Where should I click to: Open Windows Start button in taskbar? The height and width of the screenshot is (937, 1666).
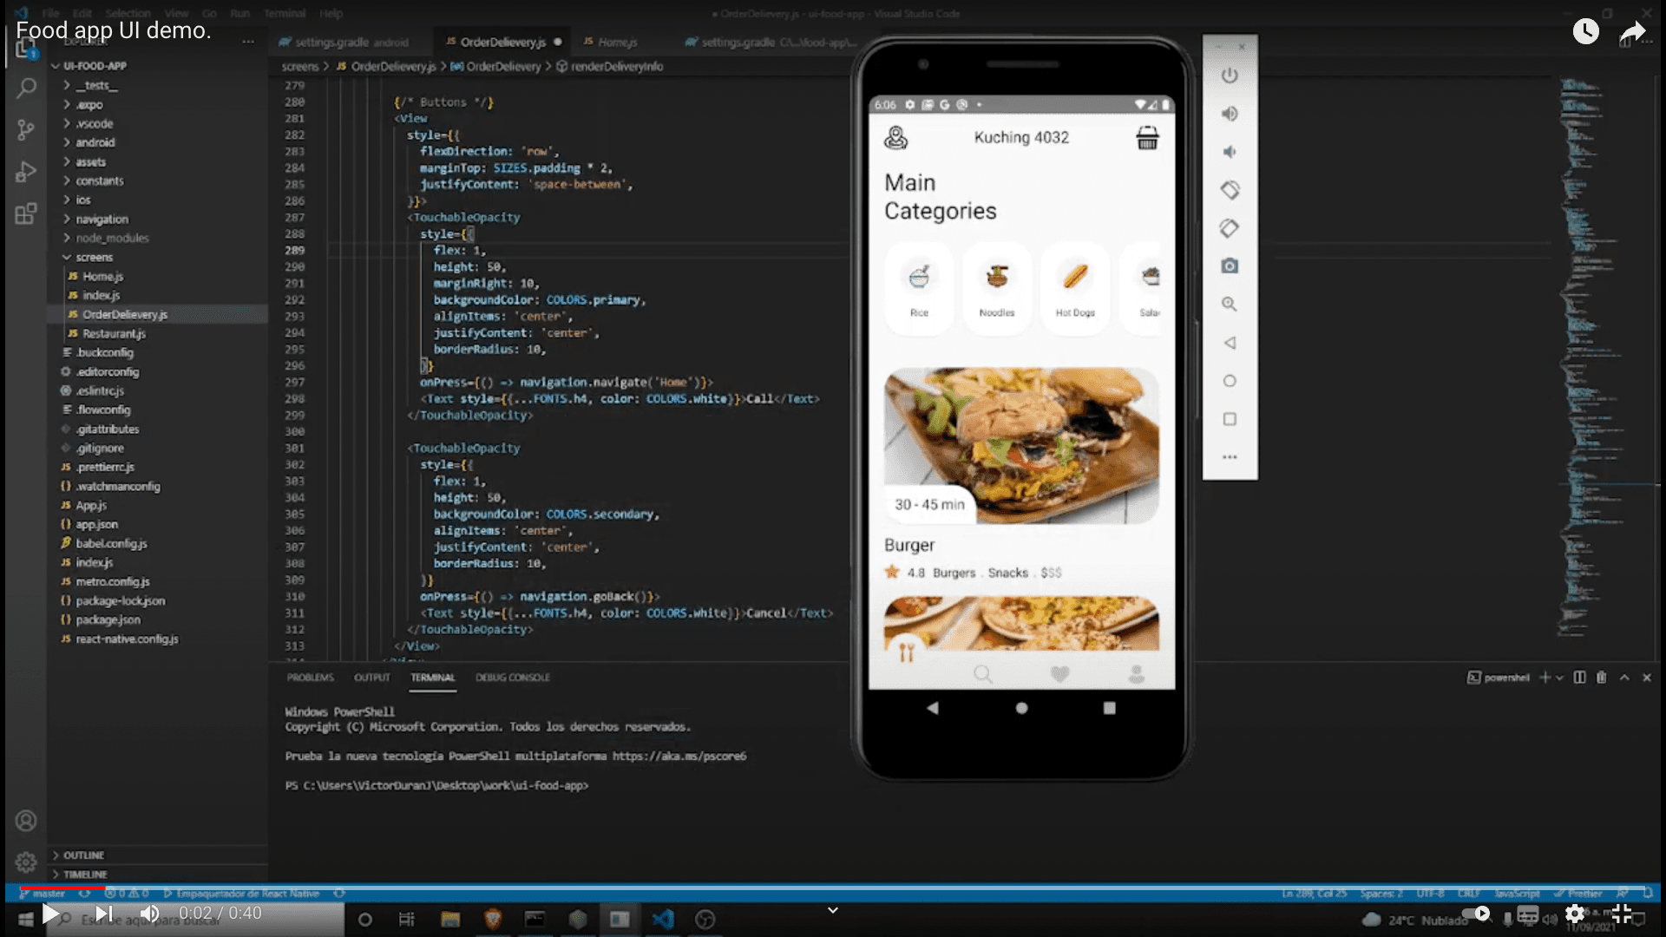click(26, 920)
